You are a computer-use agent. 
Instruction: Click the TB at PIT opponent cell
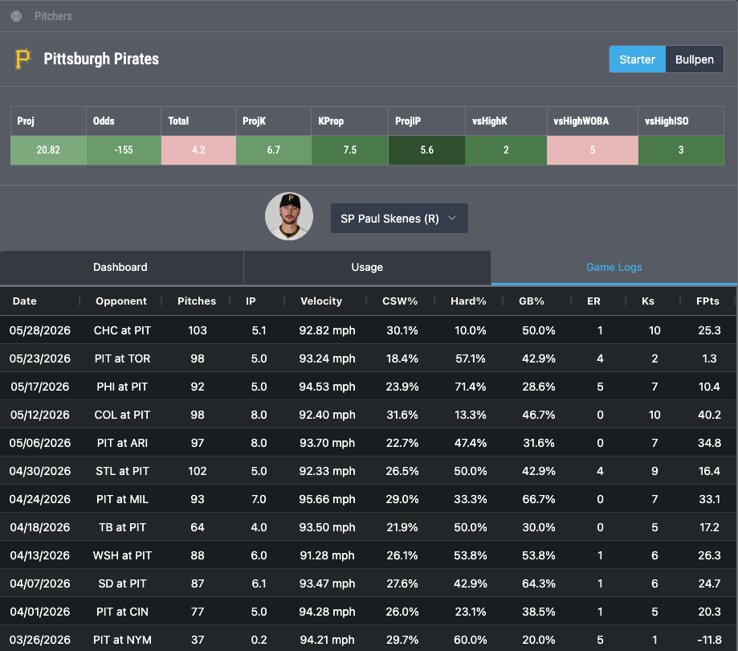coord(122,527)
